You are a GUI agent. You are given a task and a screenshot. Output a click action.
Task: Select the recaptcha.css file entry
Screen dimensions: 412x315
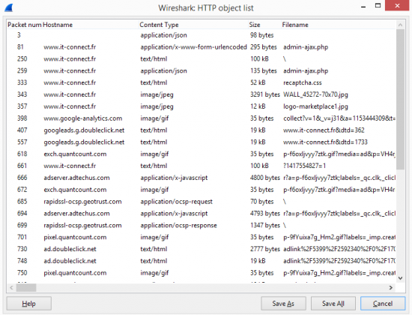[x=302, y=82]
